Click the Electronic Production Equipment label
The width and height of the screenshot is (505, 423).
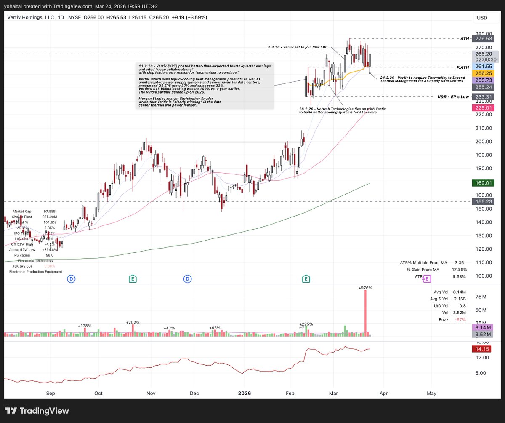(36, 272)
